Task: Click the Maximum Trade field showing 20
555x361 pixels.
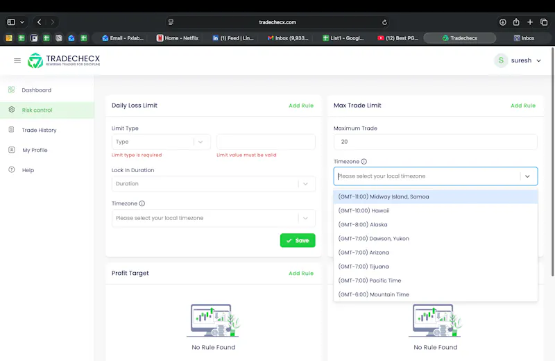Action: [436, 142]
